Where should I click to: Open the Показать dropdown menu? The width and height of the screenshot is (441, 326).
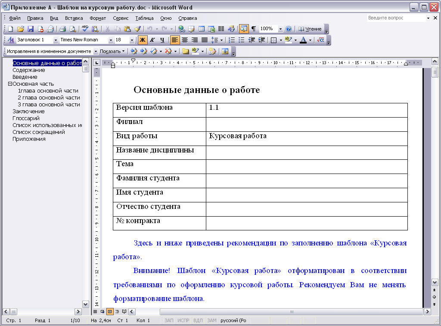[112, 51]
